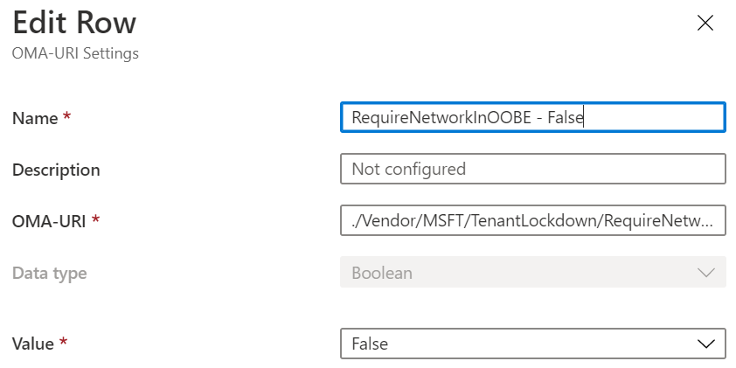Expand the Value dropdown chevron arrow
The image size is (736, 368).
pos(706,344)
